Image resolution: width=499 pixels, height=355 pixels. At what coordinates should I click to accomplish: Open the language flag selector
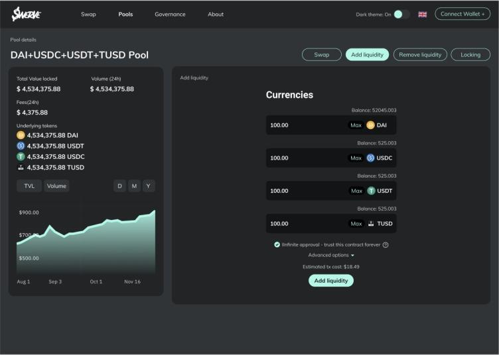coord(422,15)
